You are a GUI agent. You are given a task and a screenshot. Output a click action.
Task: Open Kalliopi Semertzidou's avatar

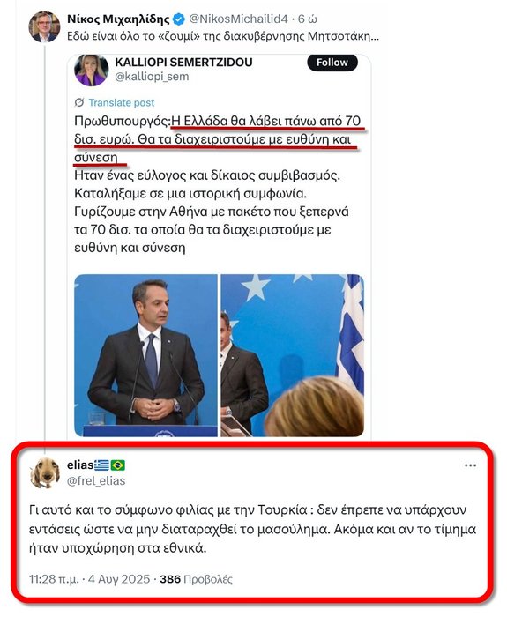[x=92, y=70]
